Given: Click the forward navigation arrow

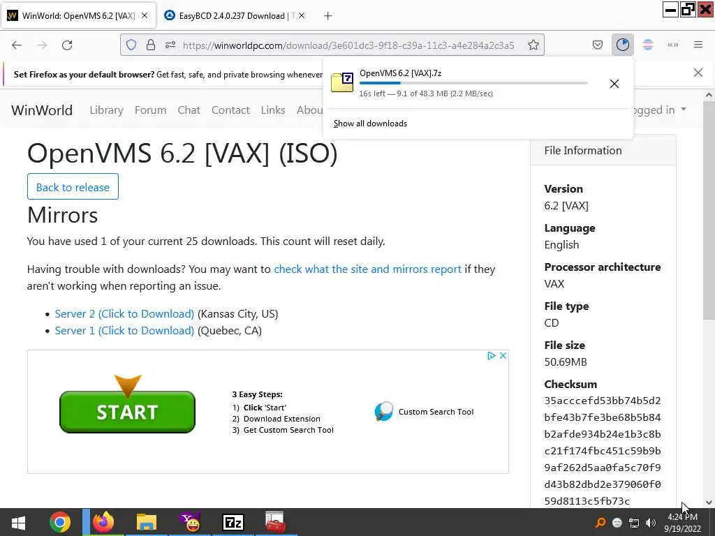Looking at the screenshot, I should tap(42, 45).
